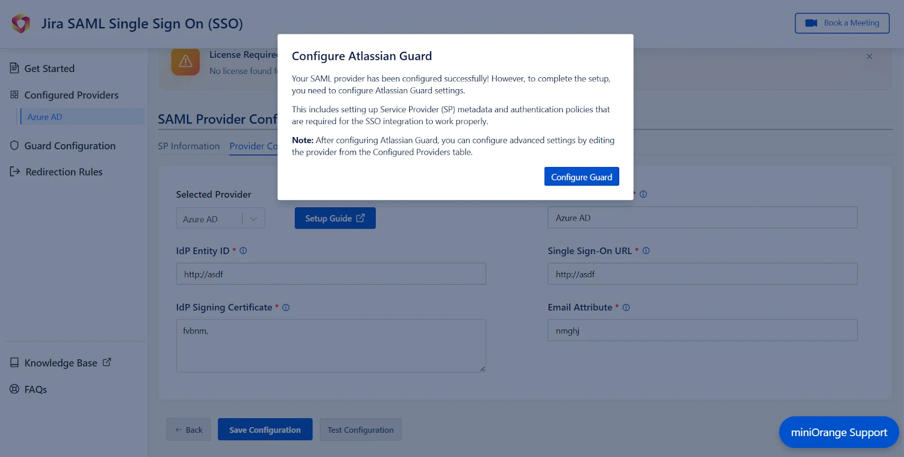Select Azure AD in the sidebar

click(44, 116)
